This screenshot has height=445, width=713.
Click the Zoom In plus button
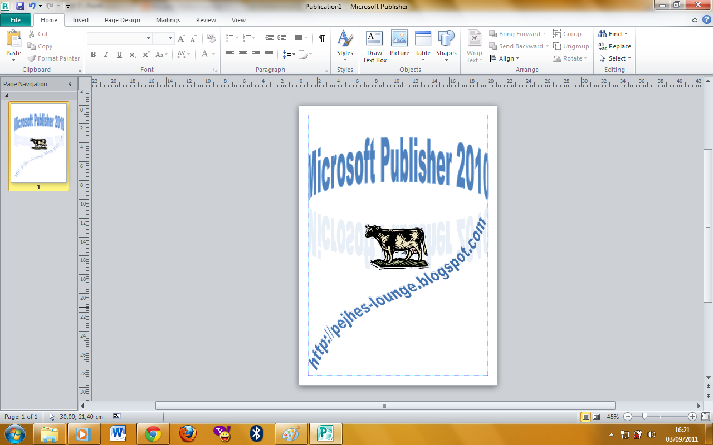tap(692, 416)
